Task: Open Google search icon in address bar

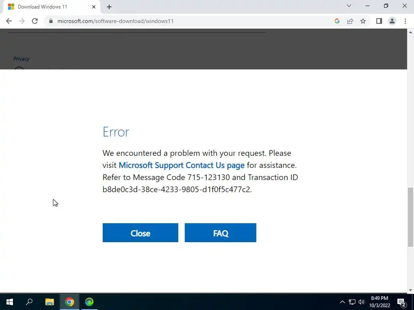Action: click(337, 21)
